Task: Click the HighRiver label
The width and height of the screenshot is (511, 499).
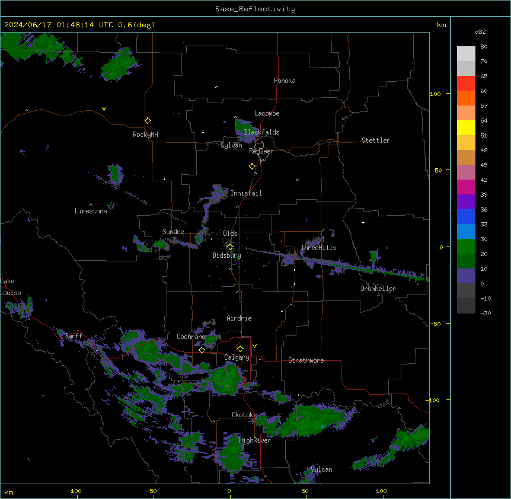Action: click(x=255, y=440)
